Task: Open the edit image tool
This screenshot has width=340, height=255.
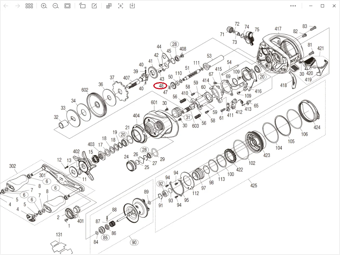Action: click(x=94, y=6)
